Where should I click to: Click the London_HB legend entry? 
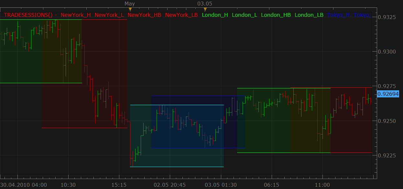[276, 15]
